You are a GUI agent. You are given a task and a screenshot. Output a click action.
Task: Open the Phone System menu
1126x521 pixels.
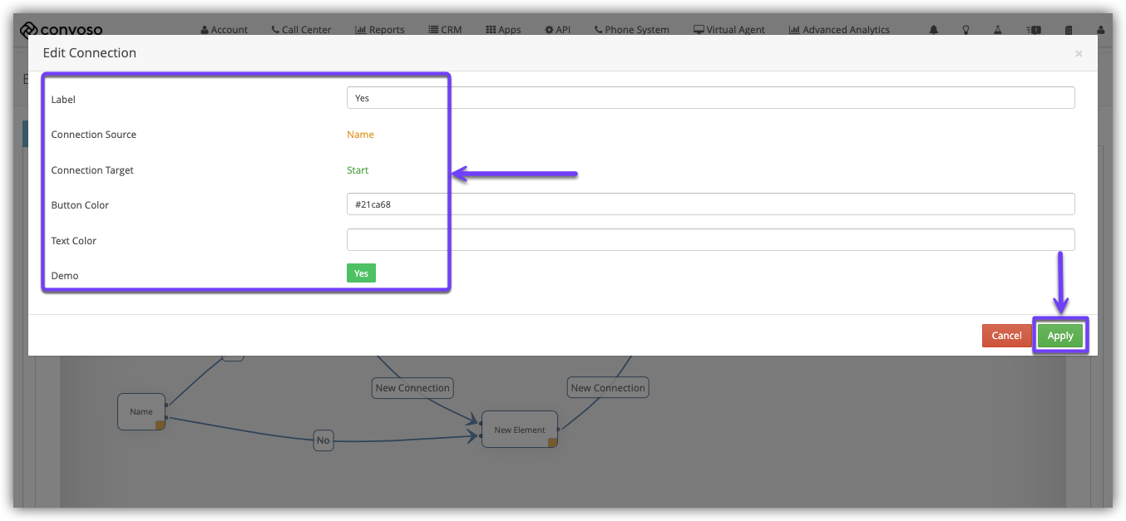tap(632, 30)
